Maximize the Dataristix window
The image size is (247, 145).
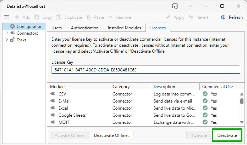[x=222, y=6]
